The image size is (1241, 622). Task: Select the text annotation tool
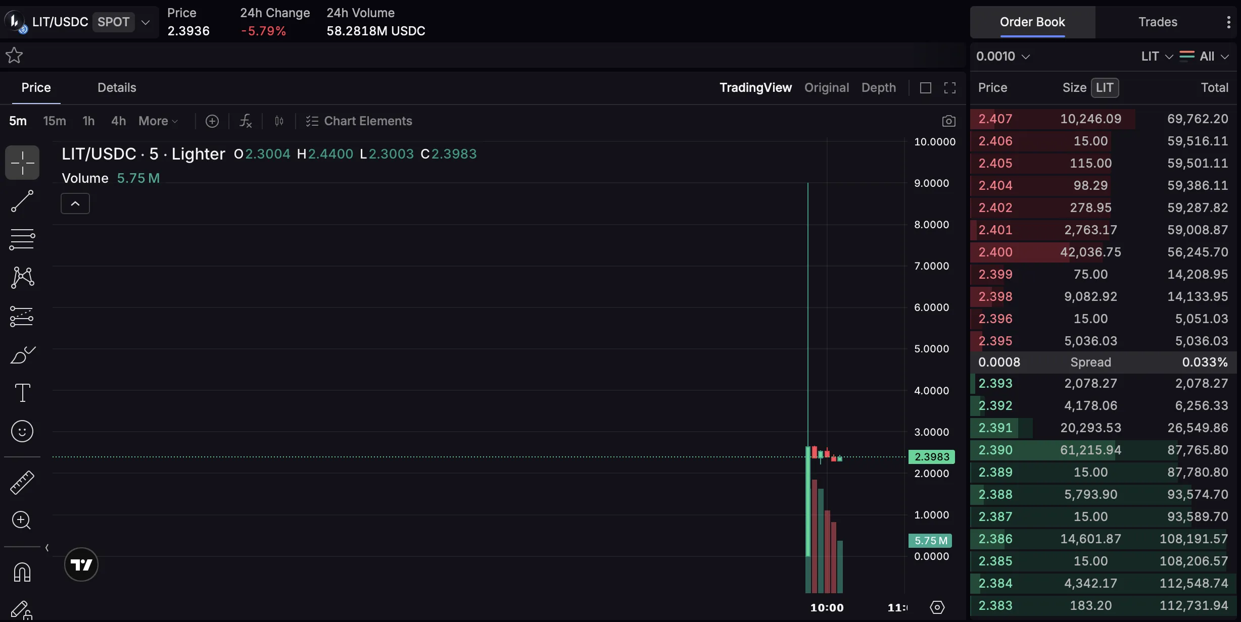(22, 392)
